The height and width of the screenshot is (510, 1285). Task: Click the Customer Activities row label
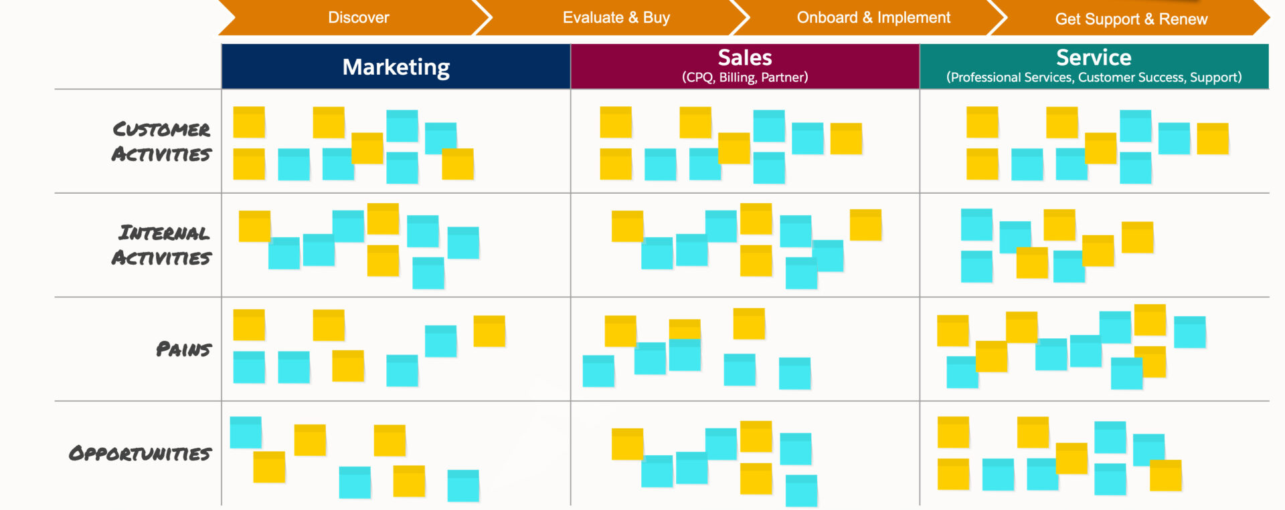pos(161,141)
